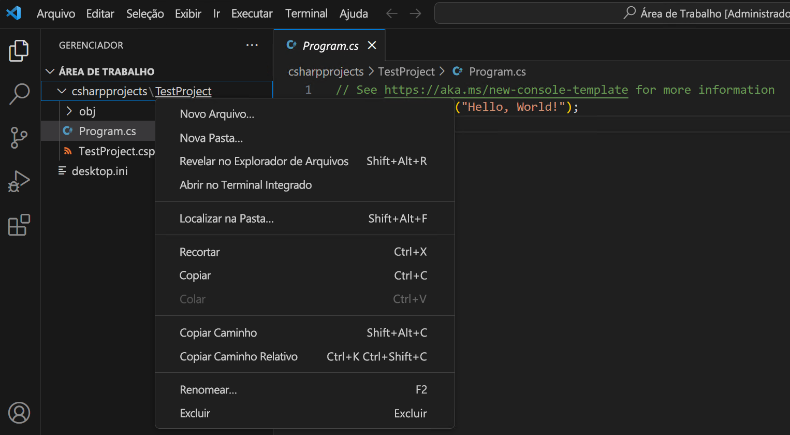This screenshot has width=790, height=435.
Task: Open the explorer more actions ellipsis
Action: click(252, 45)
